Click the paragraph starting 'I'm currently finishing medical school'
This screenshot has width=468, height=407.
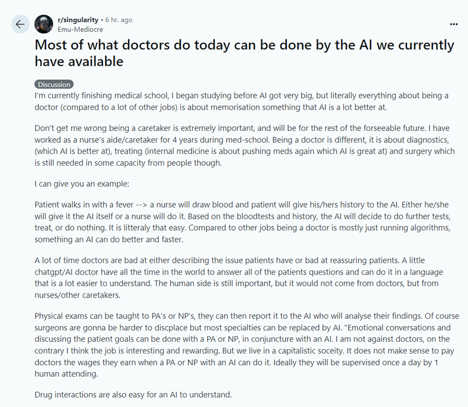click(x=233, y=101)
